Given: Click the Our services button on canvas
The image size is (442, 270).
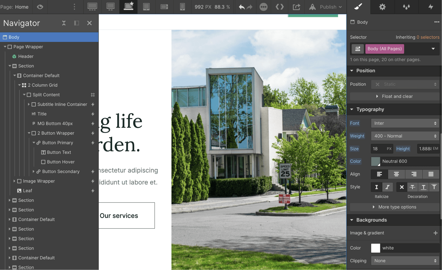Looking at the screenshot, I should tap(119, 215).
